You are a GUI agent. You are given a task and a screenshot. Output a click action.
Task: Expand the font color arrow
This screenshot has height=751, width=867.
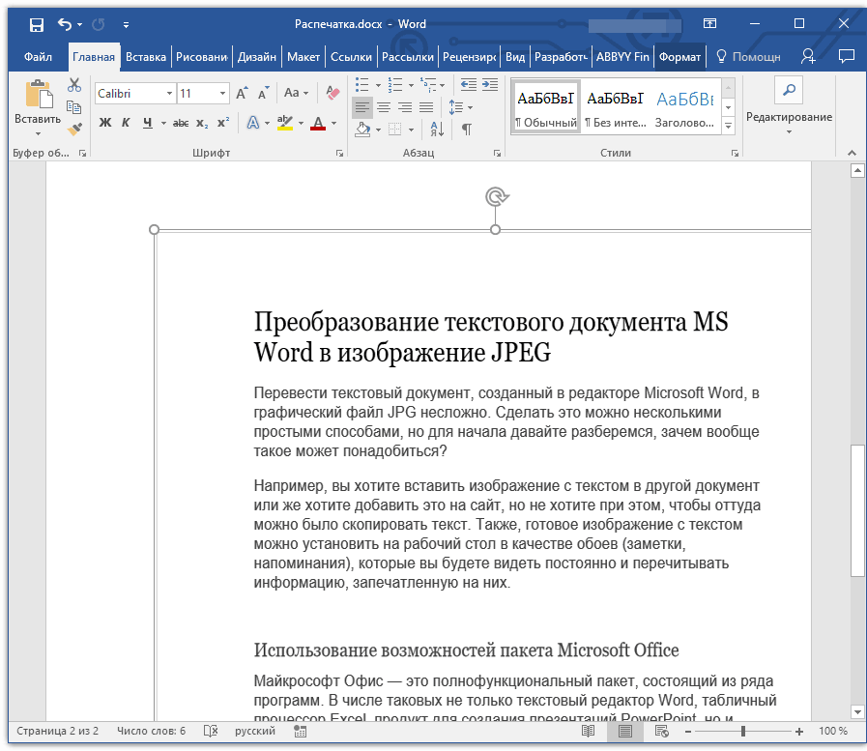(334, 124)
